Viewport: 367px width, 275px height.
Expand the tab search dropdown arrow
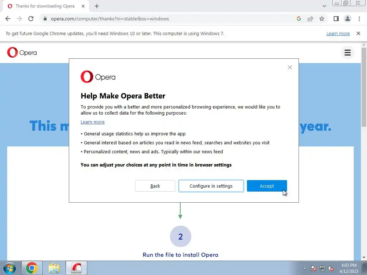324,6
